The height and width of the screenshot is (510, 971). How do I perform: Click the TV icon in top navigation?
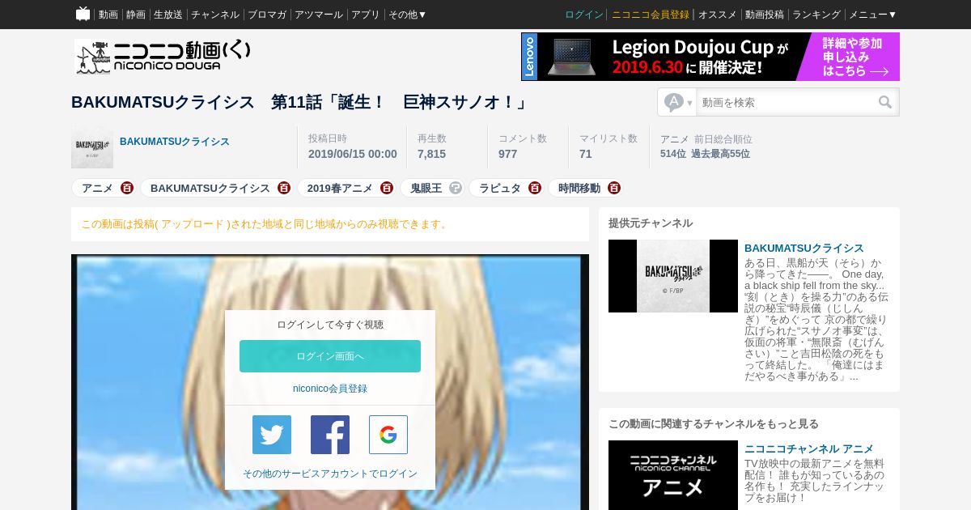tap(83, 14)
